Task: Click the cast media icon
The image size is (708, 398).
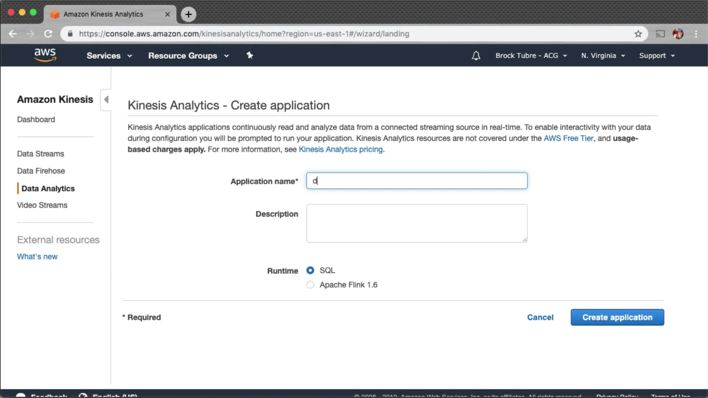Action: point(660,34)
